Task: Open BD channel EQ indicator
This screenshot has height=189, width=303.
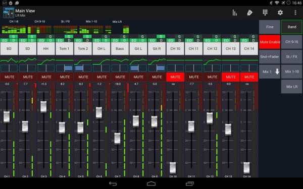Action: 5,40
